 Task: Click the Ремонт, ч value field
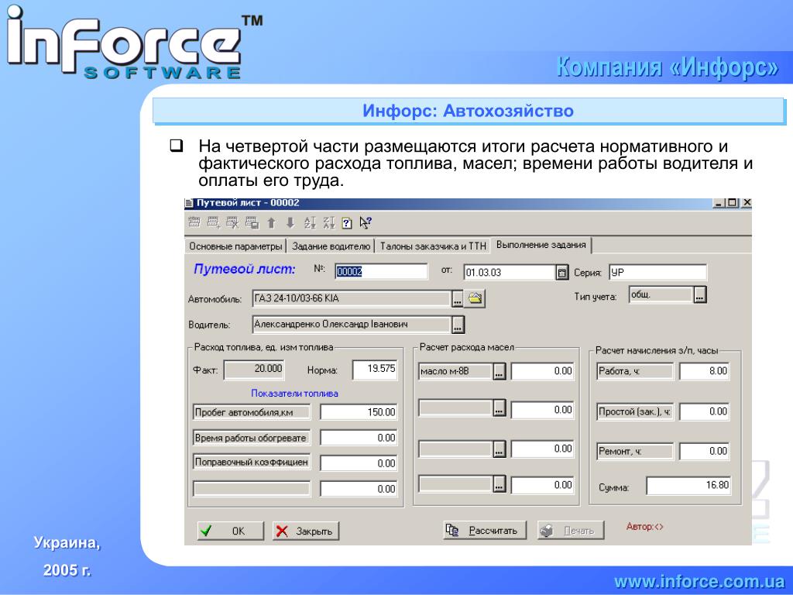(704, 452)
